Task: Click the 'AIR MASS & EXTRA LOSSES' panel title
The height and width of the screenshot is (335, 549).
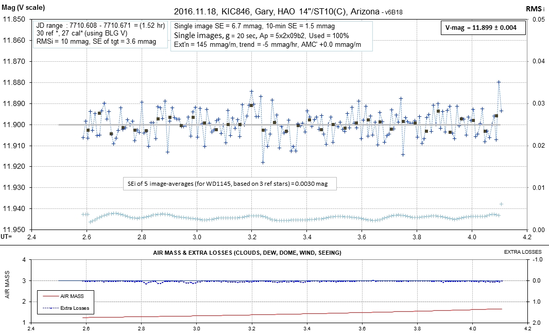Action: point(247,253)
